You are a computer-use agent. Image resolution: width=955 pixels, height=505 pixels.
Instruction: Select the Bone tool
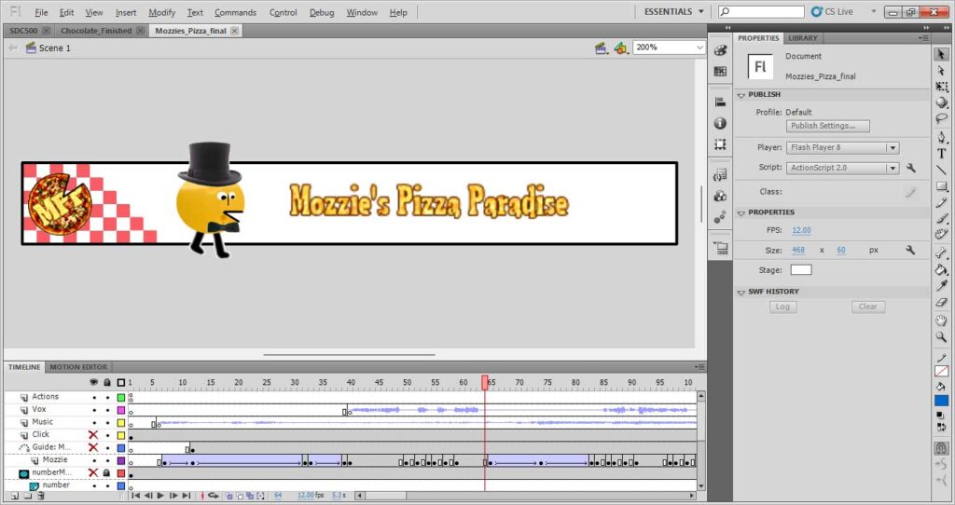click(941, 253)
